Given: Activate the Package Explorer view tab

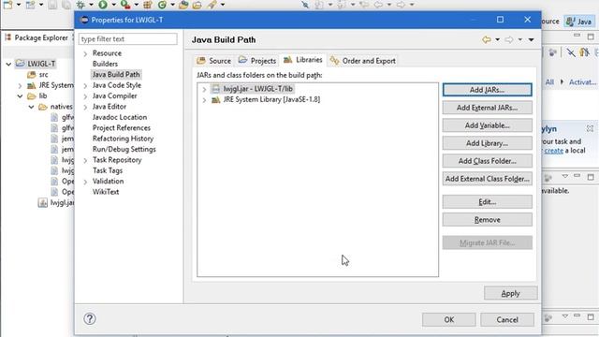Looking at the screenshot, I should click(37, 37).
